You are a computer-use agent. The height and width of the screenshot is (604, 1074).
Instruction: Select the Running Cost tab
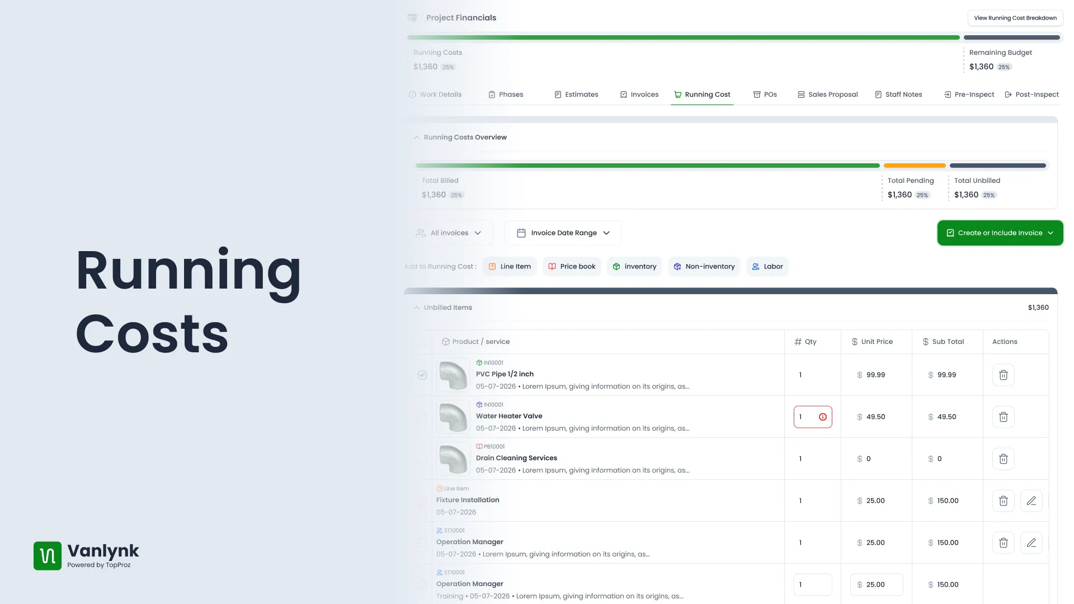click(x=702, y=95)
